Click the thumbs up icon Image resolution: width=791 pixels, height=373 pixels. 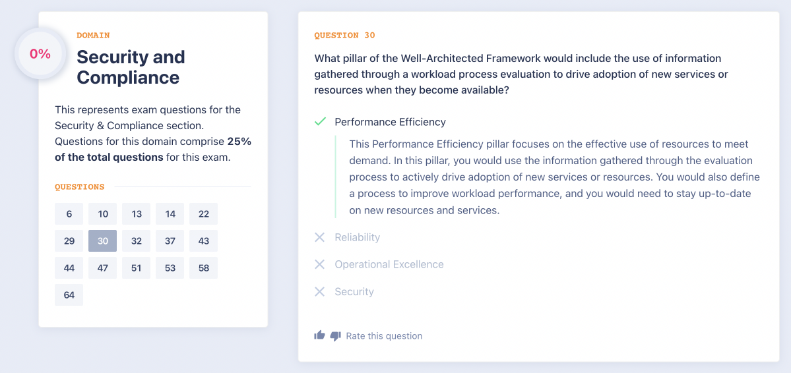(320, 335)
